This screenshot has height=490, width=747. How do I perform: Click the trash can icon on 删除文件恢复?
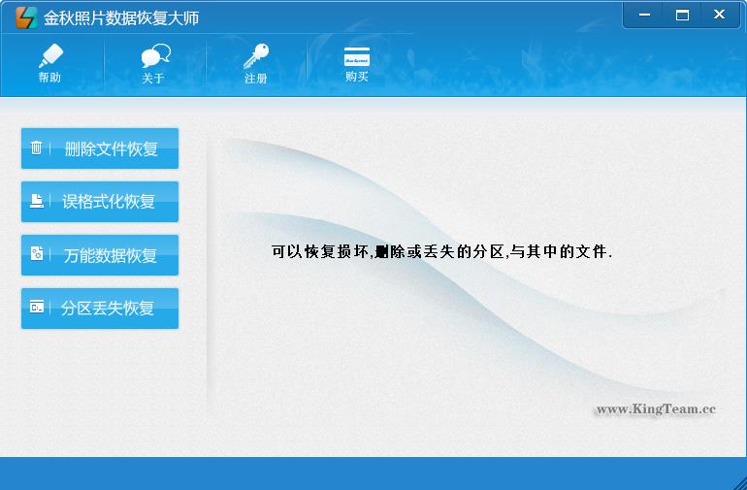pyautogui.click(x=37, y=148)
